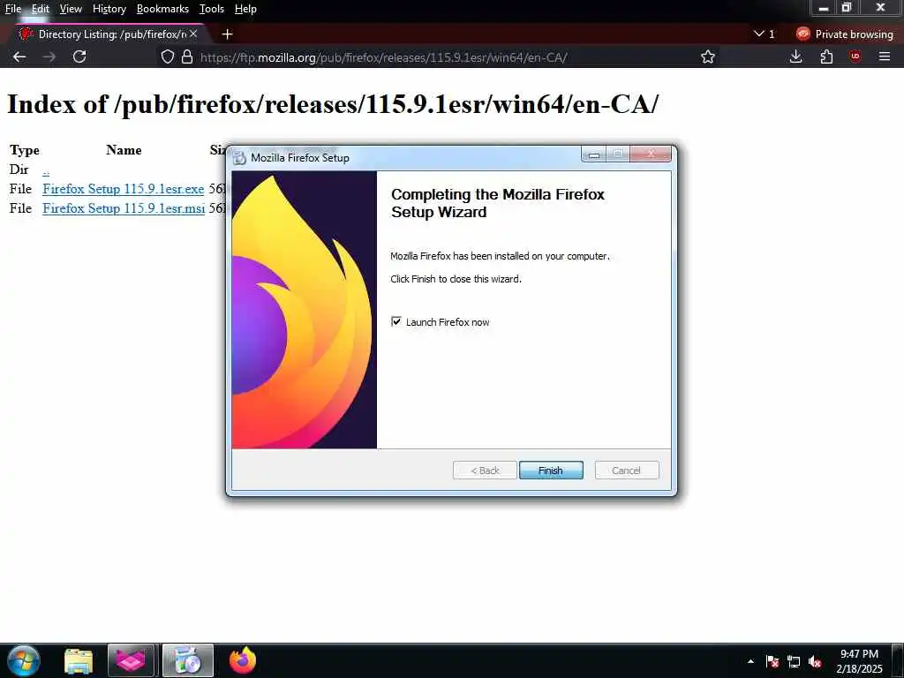904x678 pixels.
Task: Click the Name column header
Action: point(124,150)
